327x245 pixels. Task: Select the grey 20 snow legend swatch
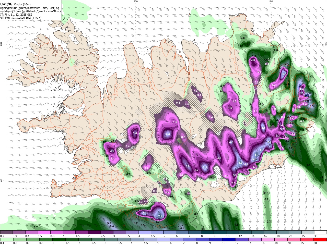point(295,232)
